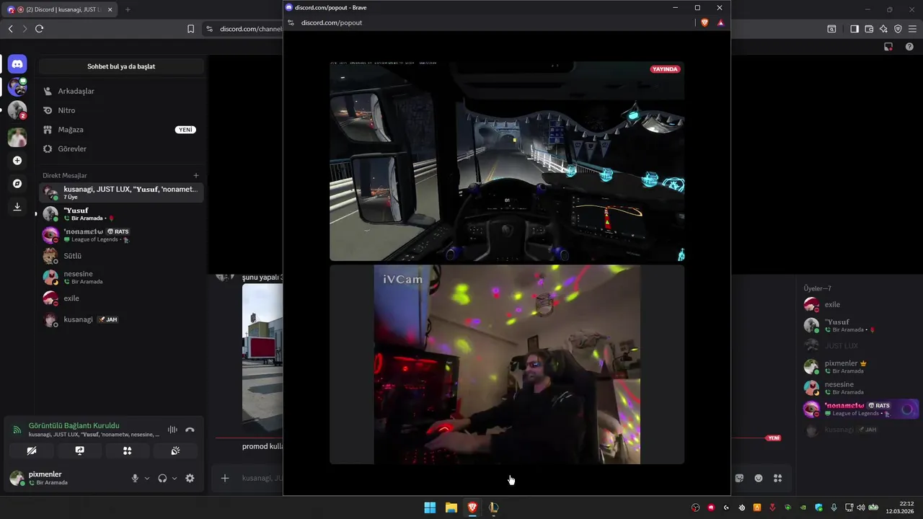This screenshot has height=519, width=923.
Task: Open apps launcher in message bar
Action: 778,478
